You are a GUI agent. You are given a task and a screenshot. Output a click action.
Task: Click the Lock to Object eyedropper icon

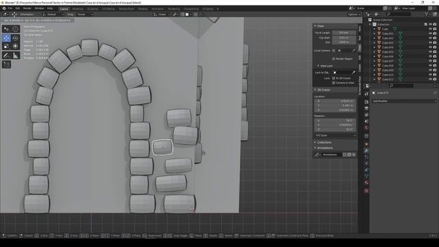(353, 73)
